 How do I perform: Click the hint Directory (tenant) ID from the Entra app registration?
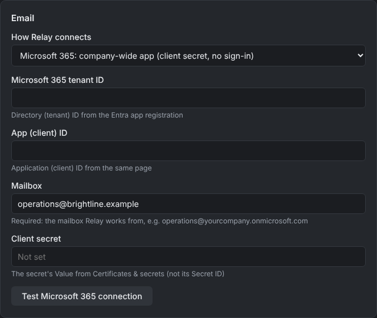[x=97, y=115]
